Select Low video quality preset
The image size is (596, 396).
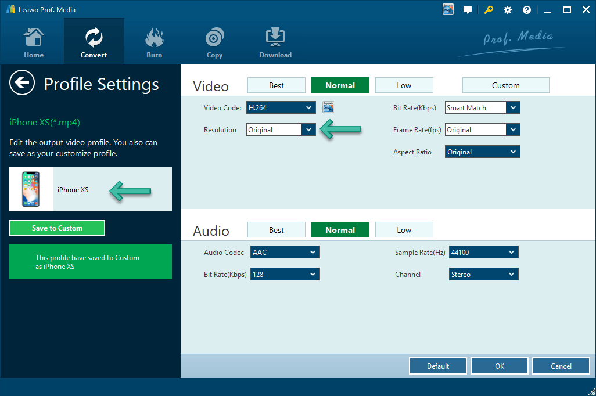pyautogui.click(x=404, y=85)
